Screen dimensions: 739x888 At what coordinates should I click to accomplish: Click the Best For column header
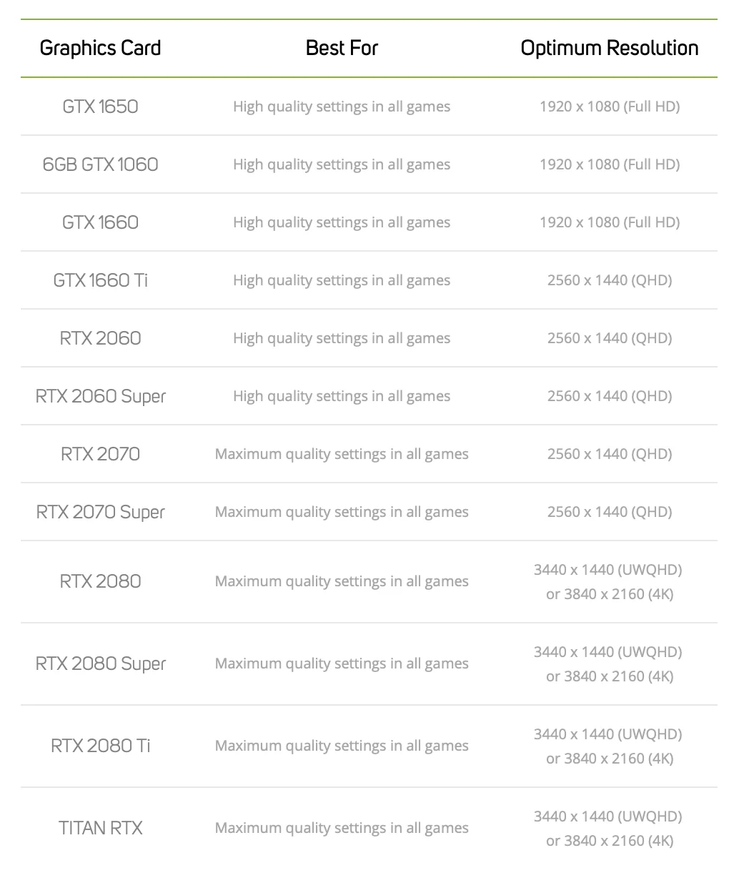[x=342, y=48]
